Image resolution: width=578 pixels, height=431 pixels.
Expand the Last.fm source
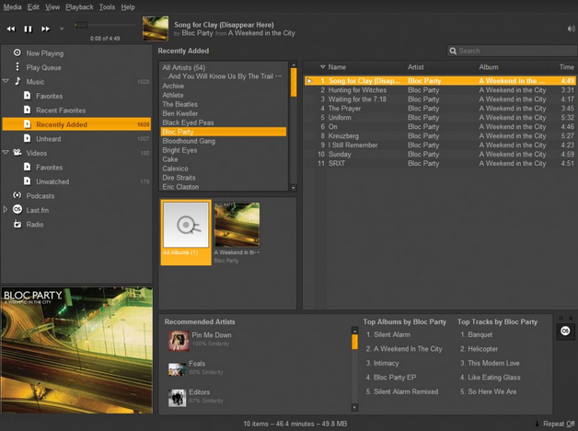click(x=6, y=210)
